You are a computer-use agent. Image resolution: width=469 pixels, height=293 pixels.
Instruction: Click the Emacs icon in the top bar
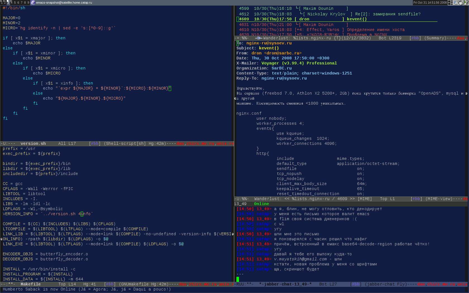coord(33,3)
